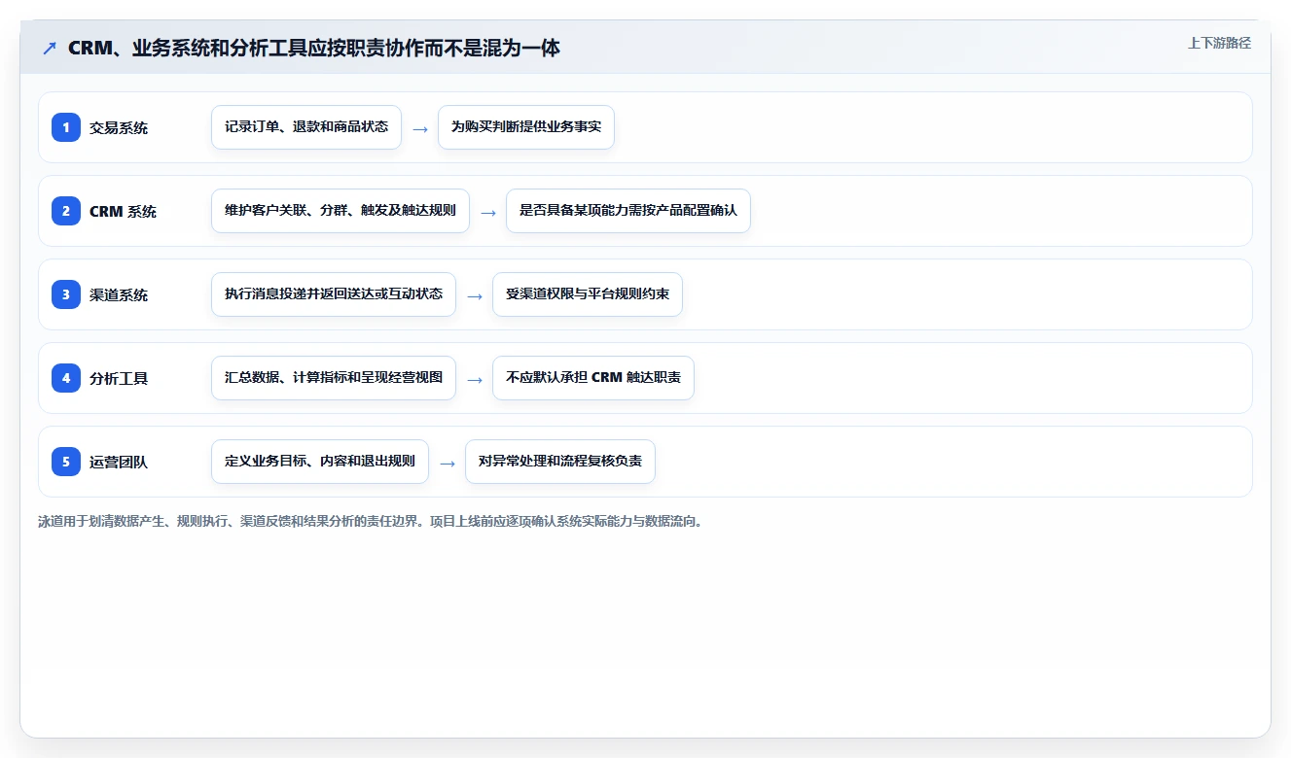Viewport: 1291px width, 758px height.
Task: Select the 交易系统 lane label
Action: [119, 127]
